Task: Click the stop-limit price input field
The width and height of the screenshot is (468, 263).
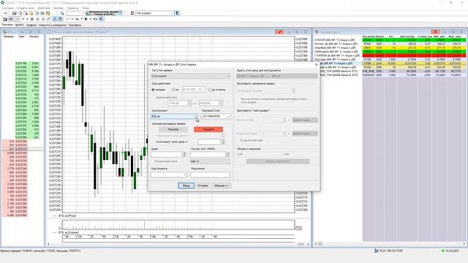Action: point(209,142)
